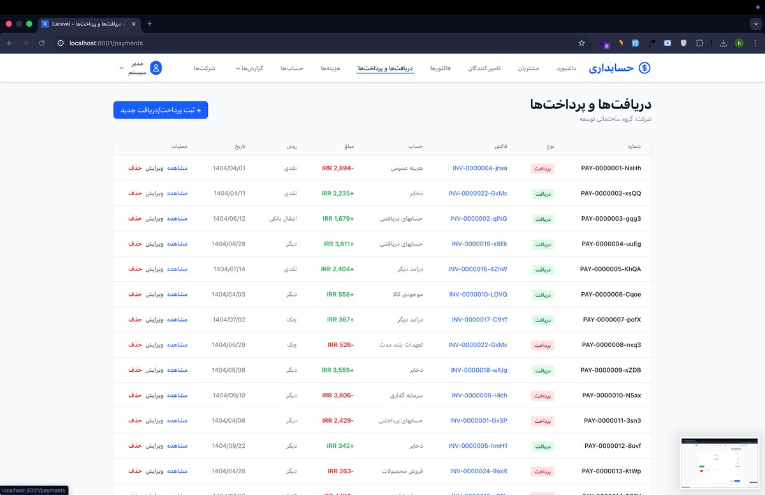Viewport: 765px width, 495px height.
Task: Click the floating screenshot preview thumbnail
Action: (719, 462)
